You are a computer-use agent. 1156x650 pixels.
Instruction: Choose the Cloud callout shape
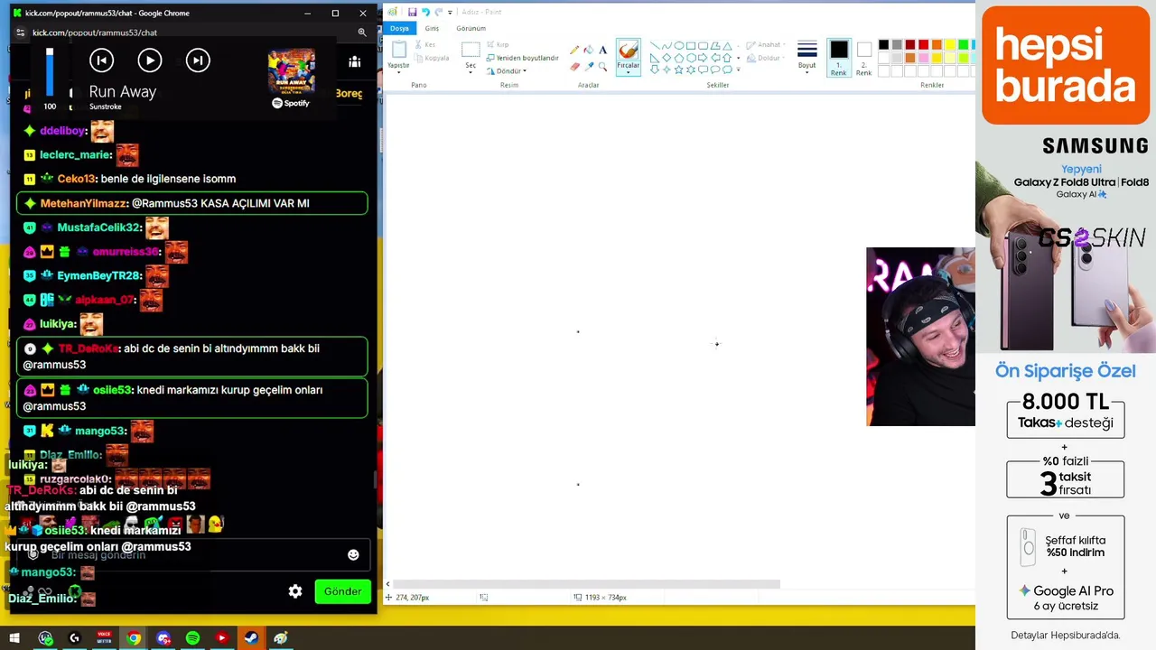726,70
